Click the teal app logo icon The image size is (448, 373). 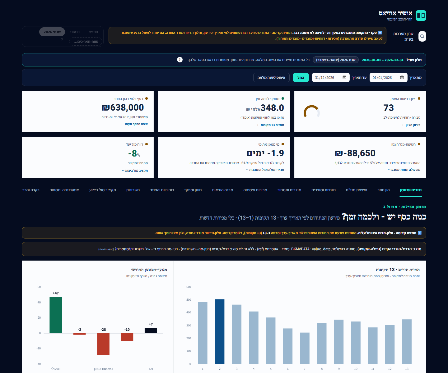(x=421, y=16)
